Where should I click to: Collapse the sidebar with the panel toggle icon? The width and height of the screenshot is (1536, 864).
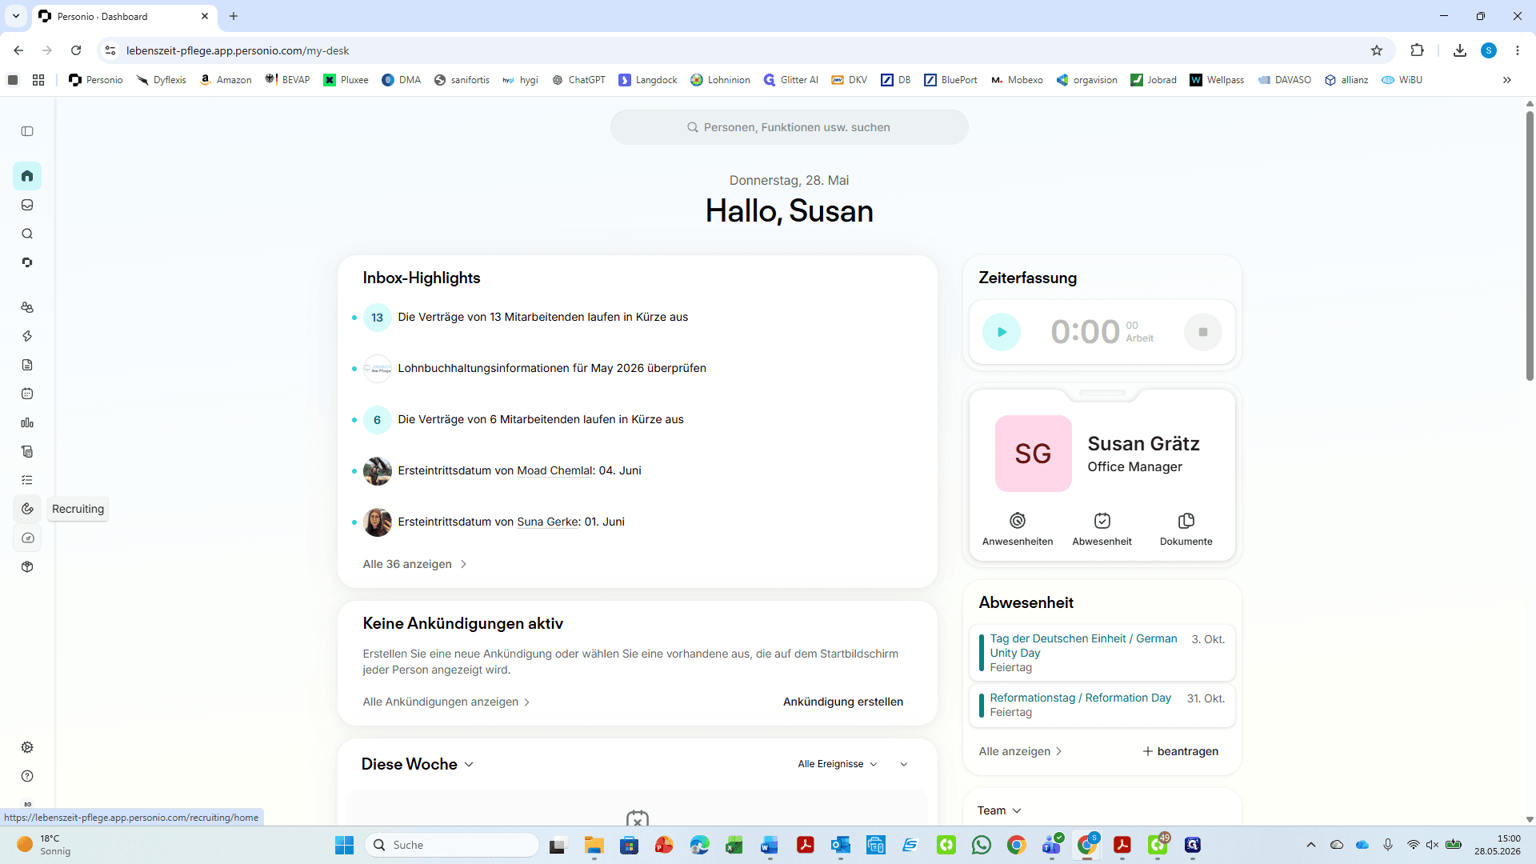point(27,131)
